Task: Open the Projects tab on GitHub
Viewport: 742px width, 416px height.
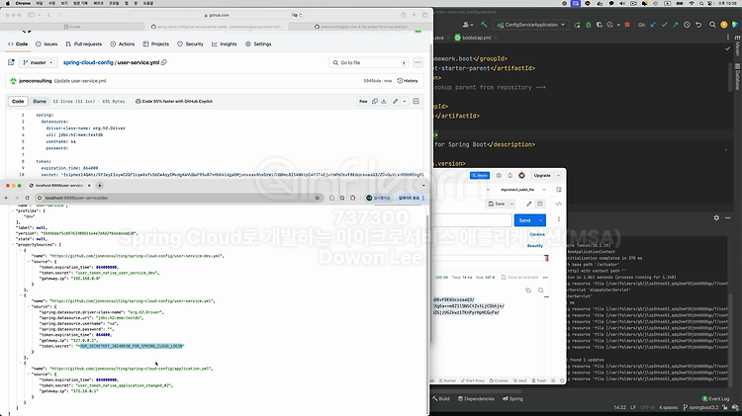Action: click(155, 43)
